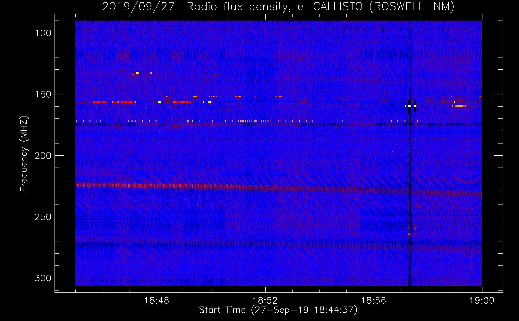
Task: Click the 18:48 time tick label
Action: point(157,301)
